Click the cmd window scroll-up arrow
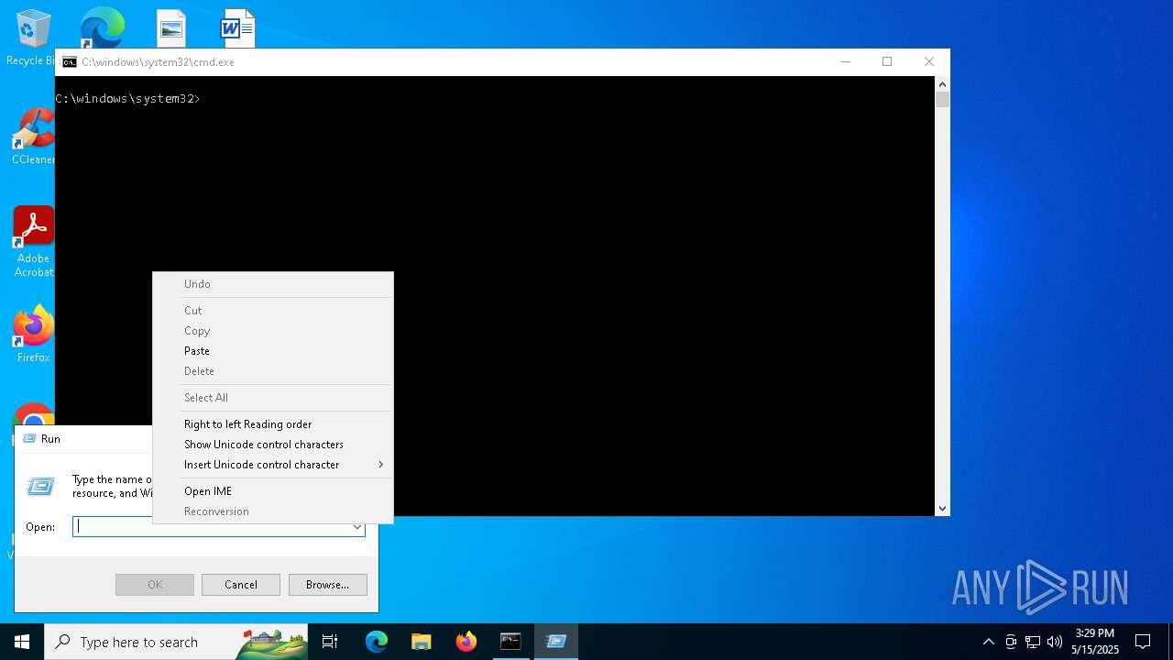This screenshot has height=660, width=1173. point(942,83)
